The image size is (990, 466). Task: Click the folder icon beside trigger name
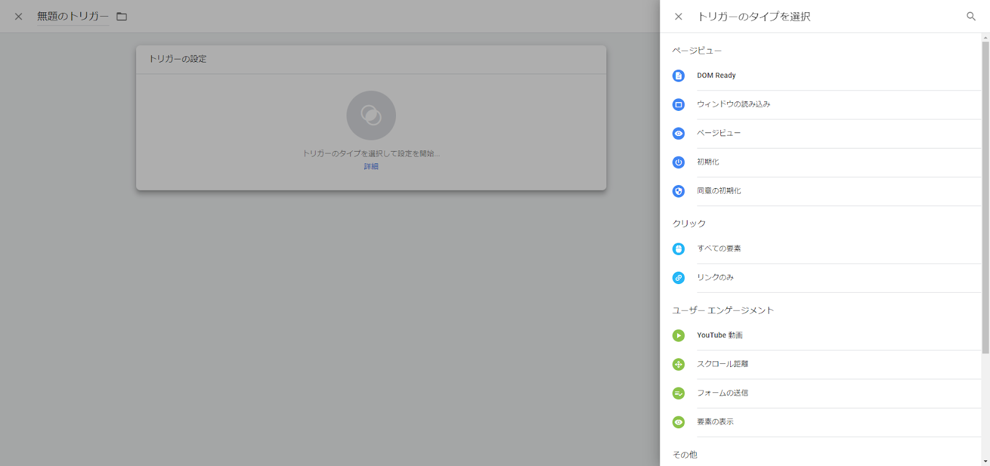point(122,17)
